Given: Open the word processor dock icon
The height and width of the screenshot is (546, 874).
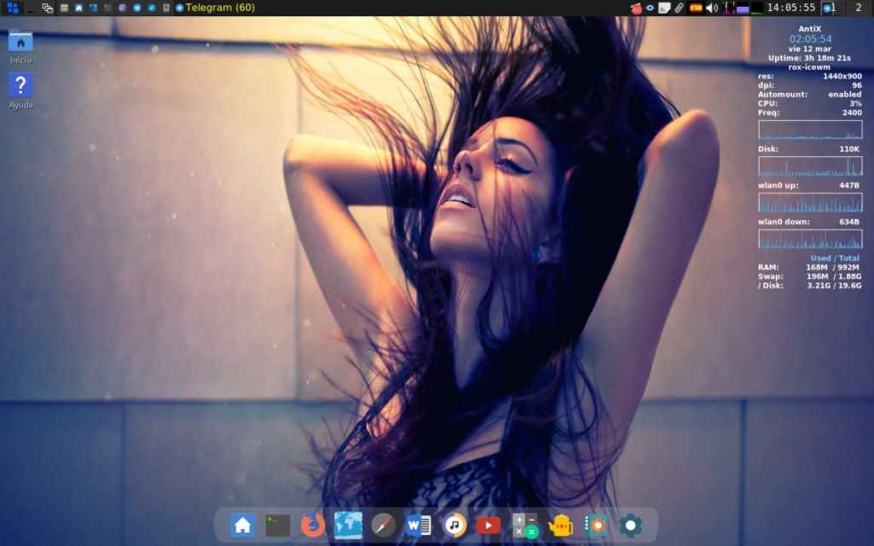Looking at the screenshot, I should click(x=419, y=525).
